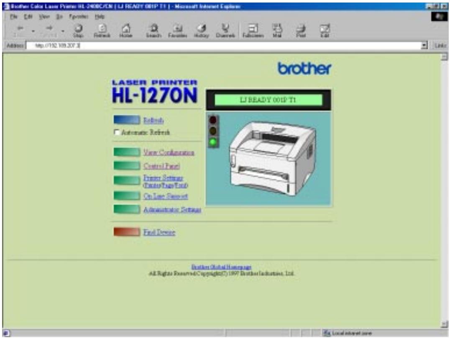Click the green status light indicator
Viewport: 450px width, 338px height.
(x=213, y=142)
